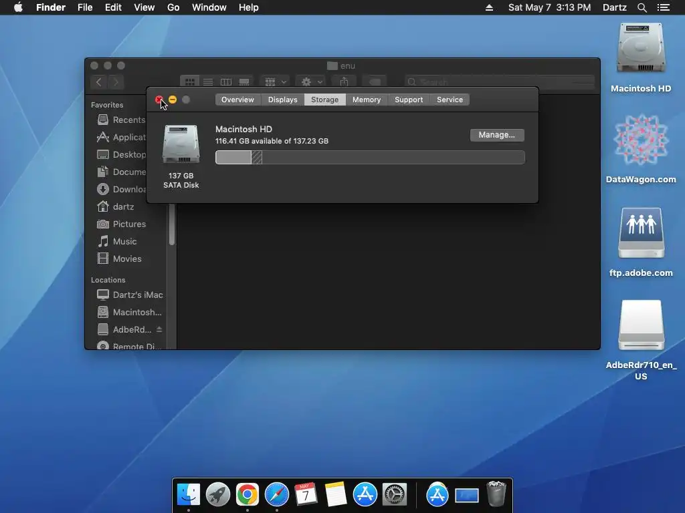Click the date and time in menu bar
This screenshot has width=685, height=513.
coord(550,7)
